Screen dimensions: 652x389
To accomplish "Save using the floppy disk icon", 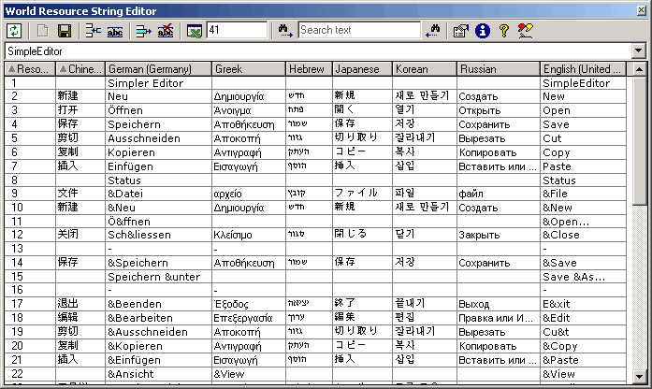I will (x=64, y=30).
